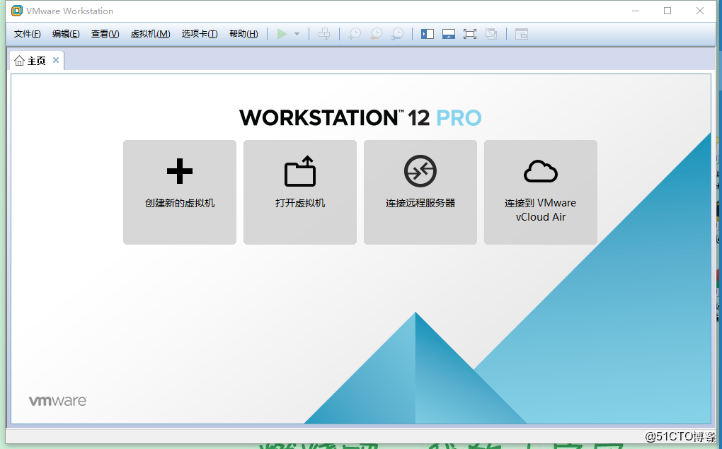722x449 pixels.
Task: Click the take snapshot clock icon
Action: click(x=355, y=33)
